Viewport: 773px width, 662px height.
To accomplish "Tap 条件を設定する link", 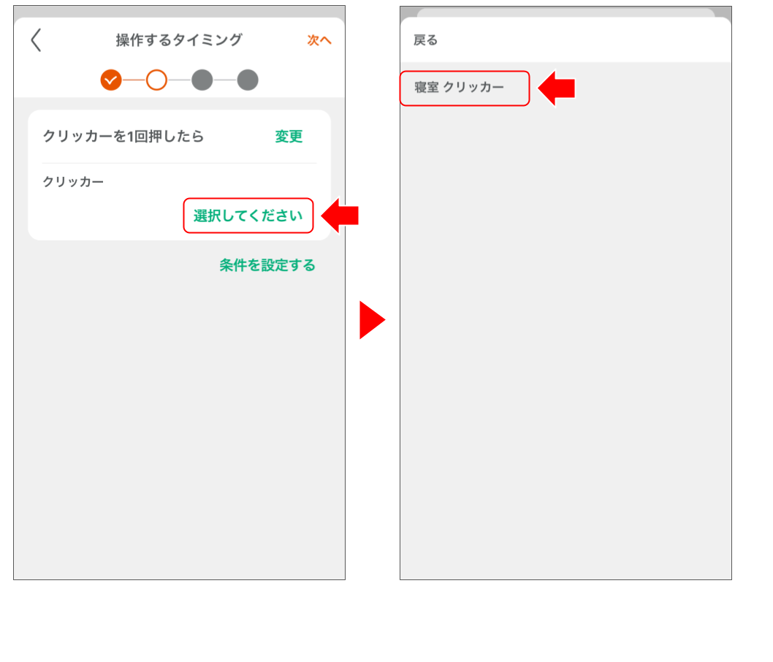I will (x=267, y=265).
